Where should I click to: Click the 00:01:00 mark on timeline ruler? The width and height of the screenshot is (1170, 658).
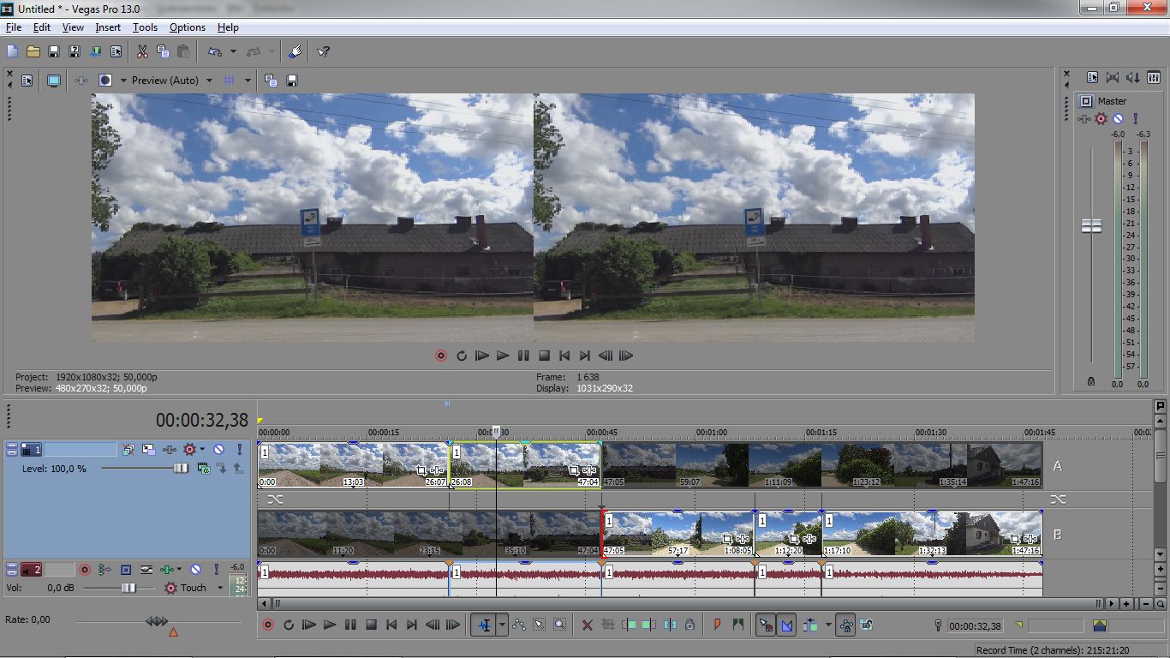[711, 434]
